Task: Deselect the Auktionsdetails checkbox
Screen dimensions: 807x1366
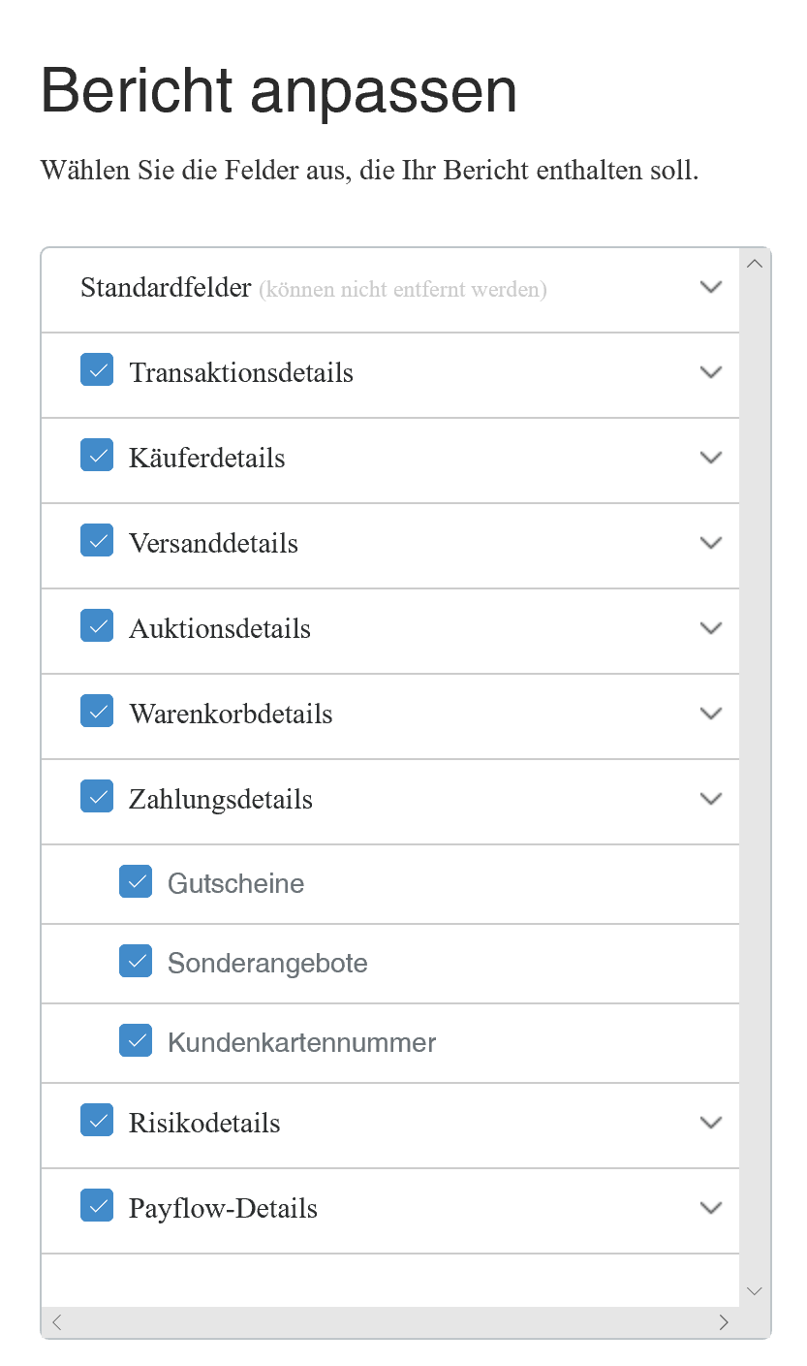Action: [x=97, y=626]
